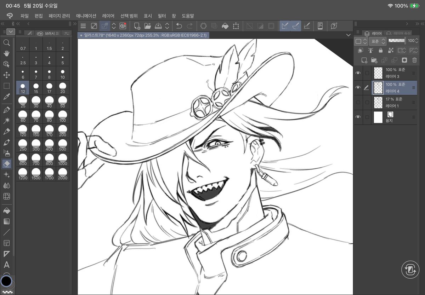Open the layer color change dropdown

click(361, 41)
